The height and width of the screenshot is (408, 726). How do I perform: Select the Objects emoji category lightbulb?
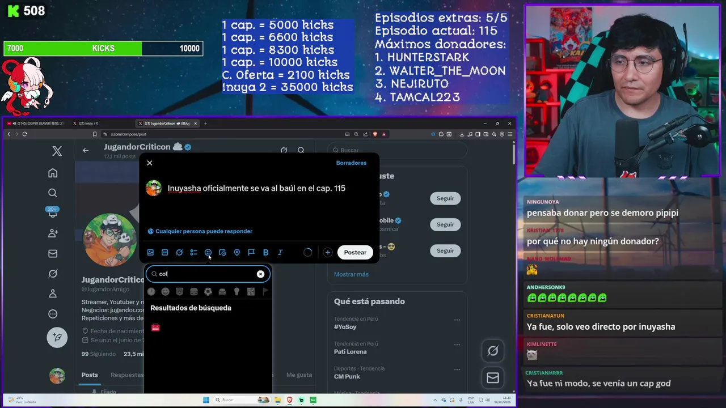coord(237,291)
